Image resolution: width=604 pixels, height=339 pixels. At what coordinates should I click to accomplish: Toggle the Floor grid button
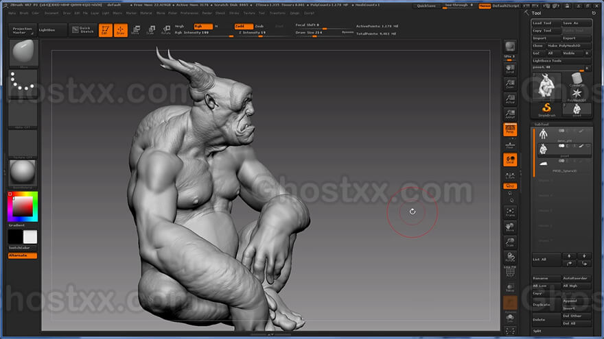coord(510,145)
